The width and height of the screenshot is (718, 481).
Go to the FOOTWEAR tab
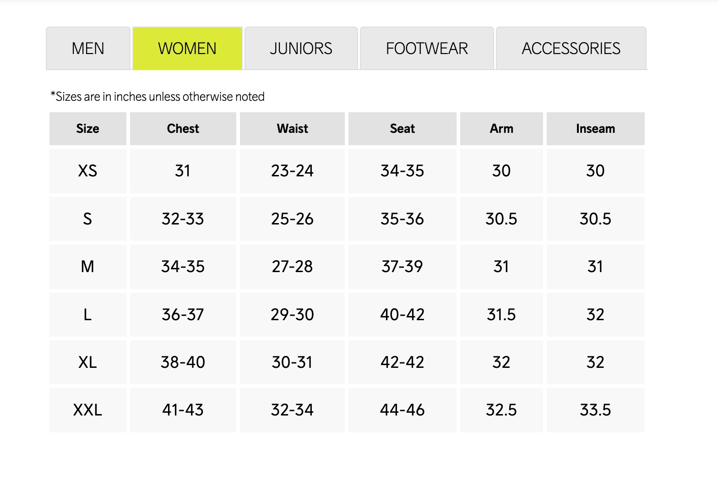pyautogui.click(x=427, y=49)
